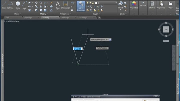Select the Dimension tool

65,5
